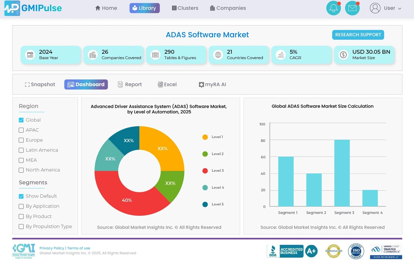
Task: Enable the Europe region checkbox
Action: click(x=21, y=140)
